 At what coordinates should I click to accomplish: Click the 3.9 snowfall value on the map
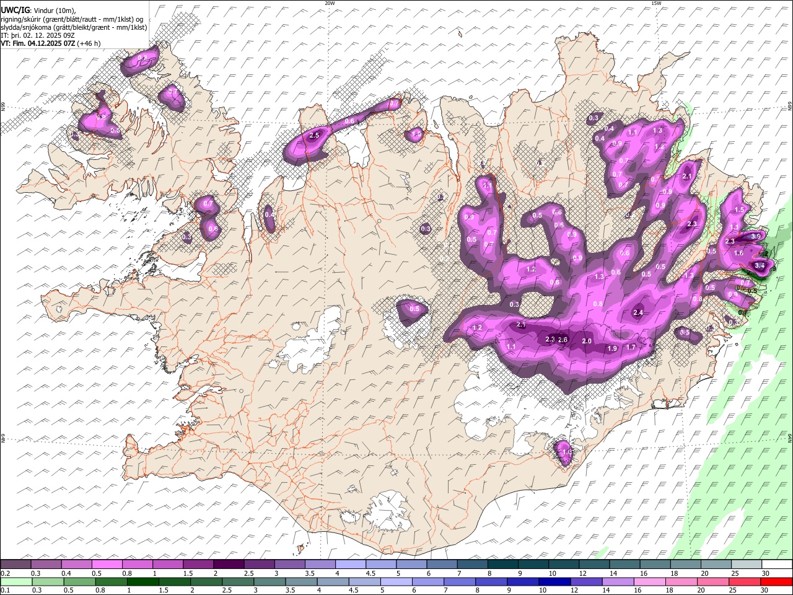point(756,236)
